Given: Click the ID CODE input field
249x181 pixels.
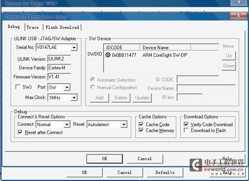Looking at the screenshot, I should pos(198,79).
